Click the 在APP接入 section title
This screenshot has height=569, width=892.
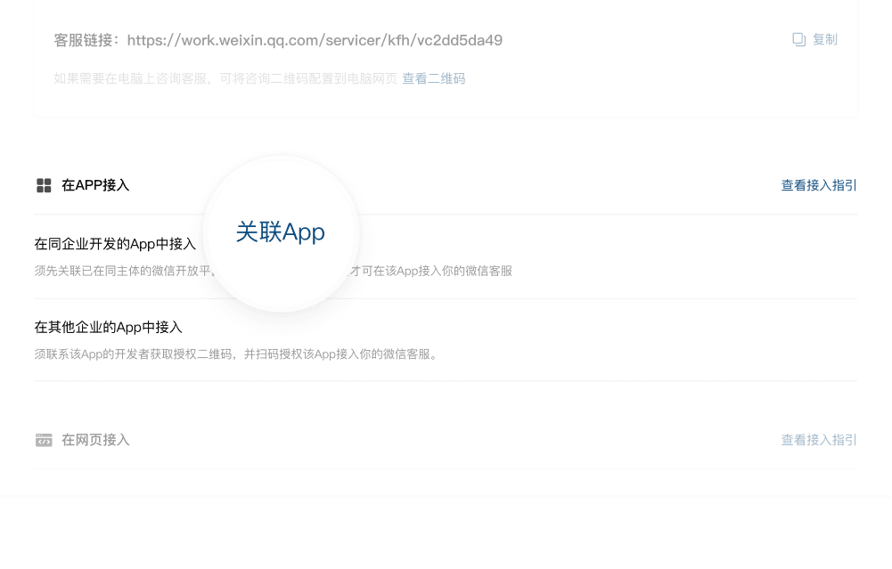95,185
